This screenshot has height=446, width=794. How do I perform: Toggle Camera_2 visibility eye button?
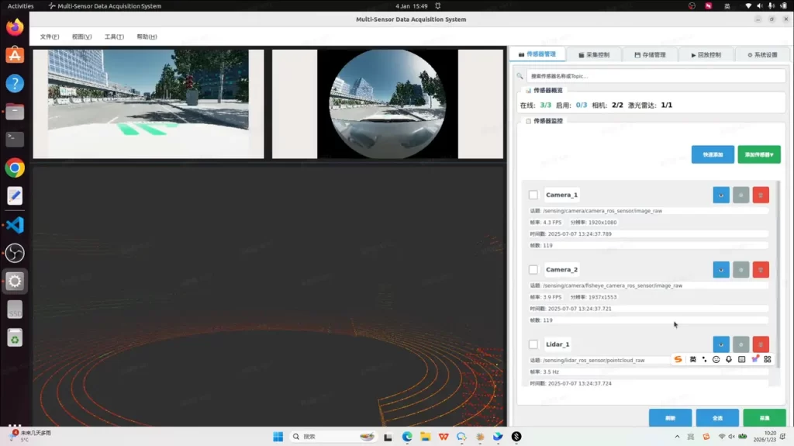pyautogui.click(x=720, y=270)
